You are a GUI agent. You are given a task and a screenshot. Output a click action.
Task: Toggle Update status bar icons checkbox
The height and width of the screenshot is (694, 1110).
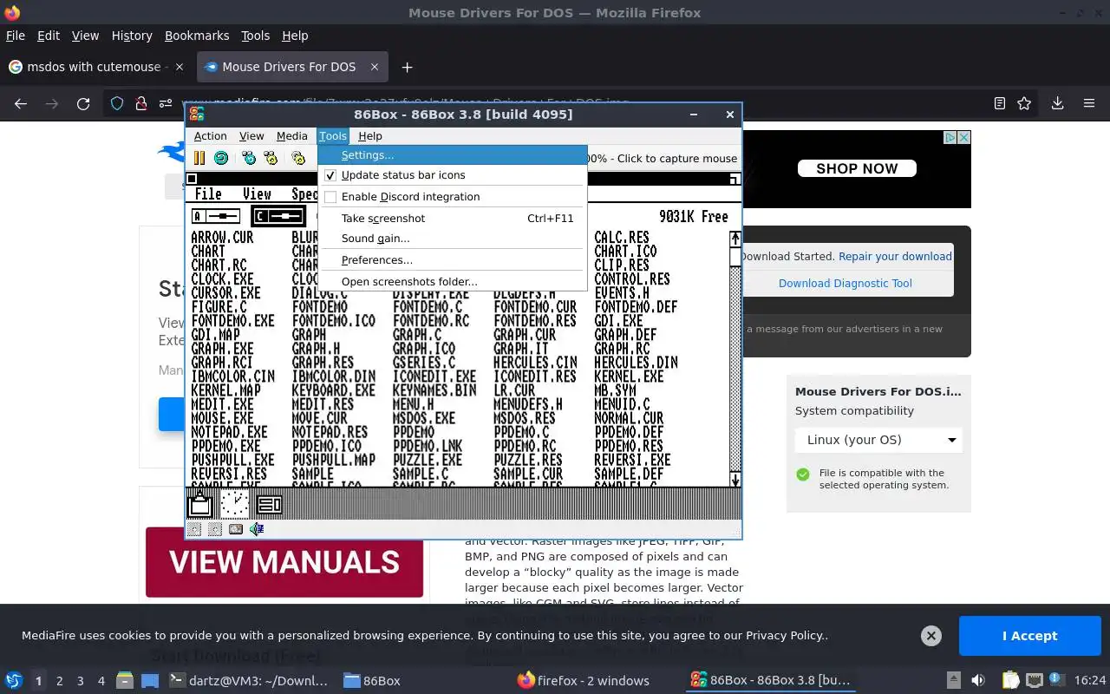click(330, 175)
